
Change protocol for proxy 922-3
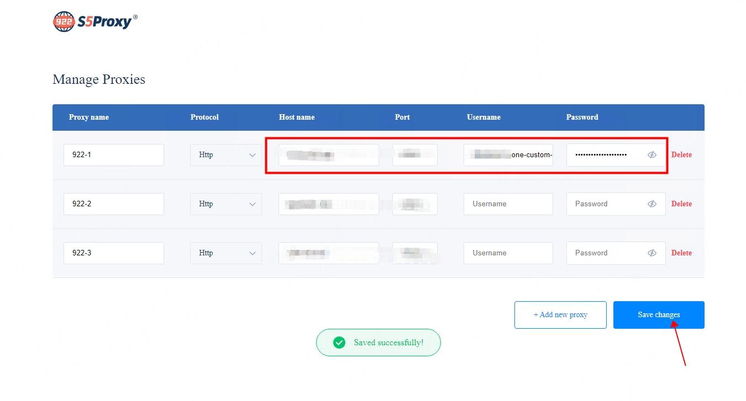pyautogui.click(x=226, y=253)
